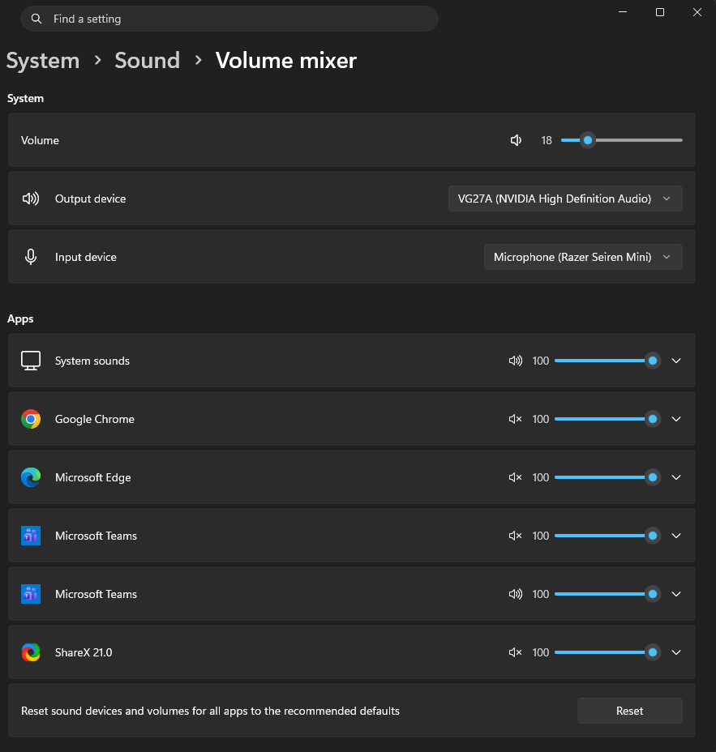
Task: Go back to Sound breadcrumb
Action: (147, 61)
